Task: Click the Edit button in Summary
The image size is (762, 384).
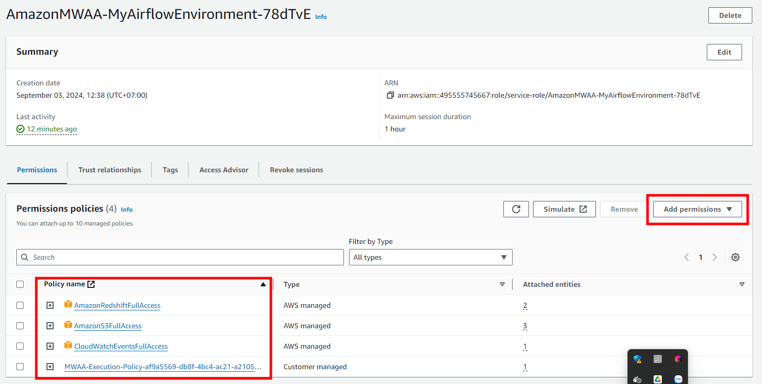Action: pos(724,52)
